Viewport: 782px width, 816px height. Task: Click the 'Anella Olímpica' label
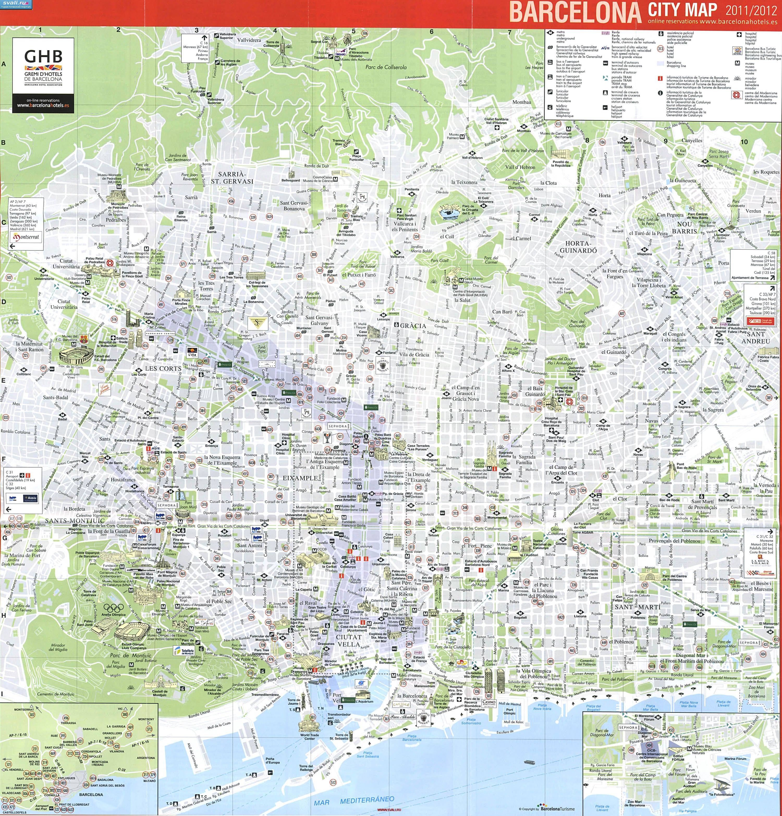pos(113,615)
